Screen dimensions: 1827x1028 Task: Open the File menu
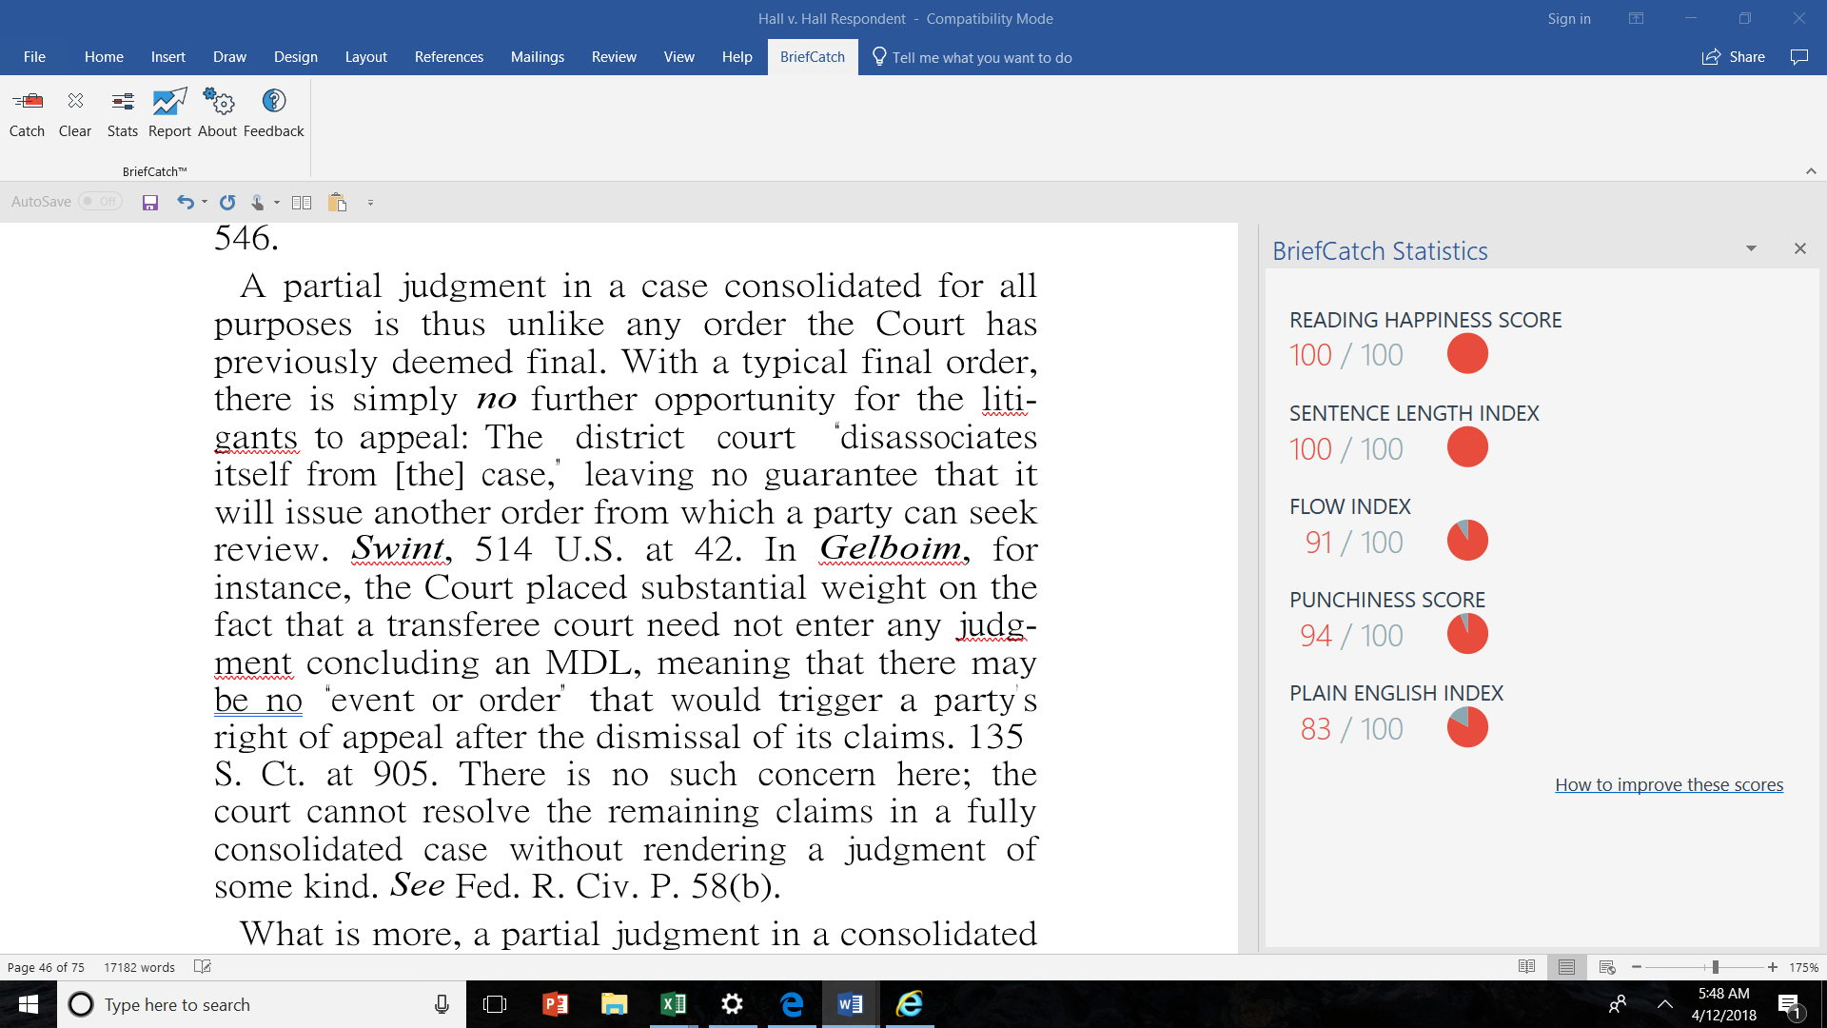point(34,57)
